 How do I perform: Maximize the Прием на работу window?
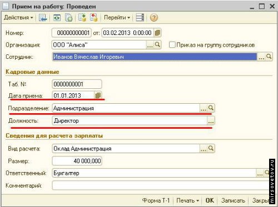(x=262, y=6)
